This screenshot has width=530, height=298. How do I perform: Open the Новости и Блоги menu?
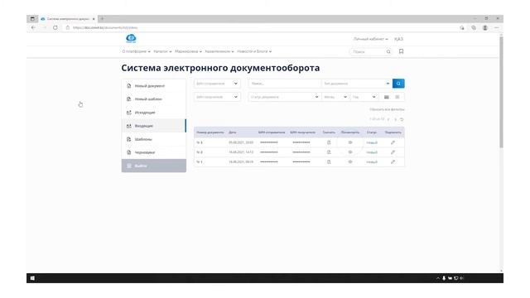(254, 51)
